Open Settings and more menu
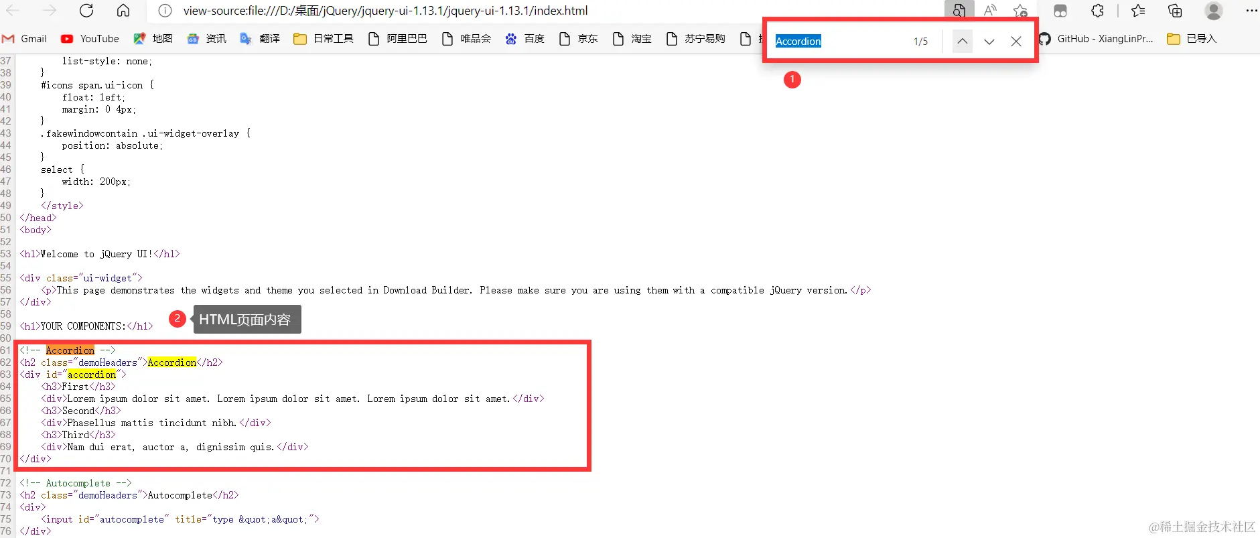Image resolution: width=1260 pixels, height=538 pixels. click(1251, 11)
